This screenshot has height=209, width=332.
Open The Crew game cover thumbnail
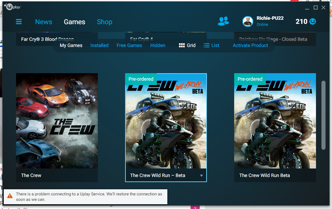(57, 121)
